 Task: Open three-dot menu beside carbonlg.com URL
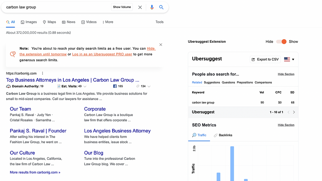(42, 73)
